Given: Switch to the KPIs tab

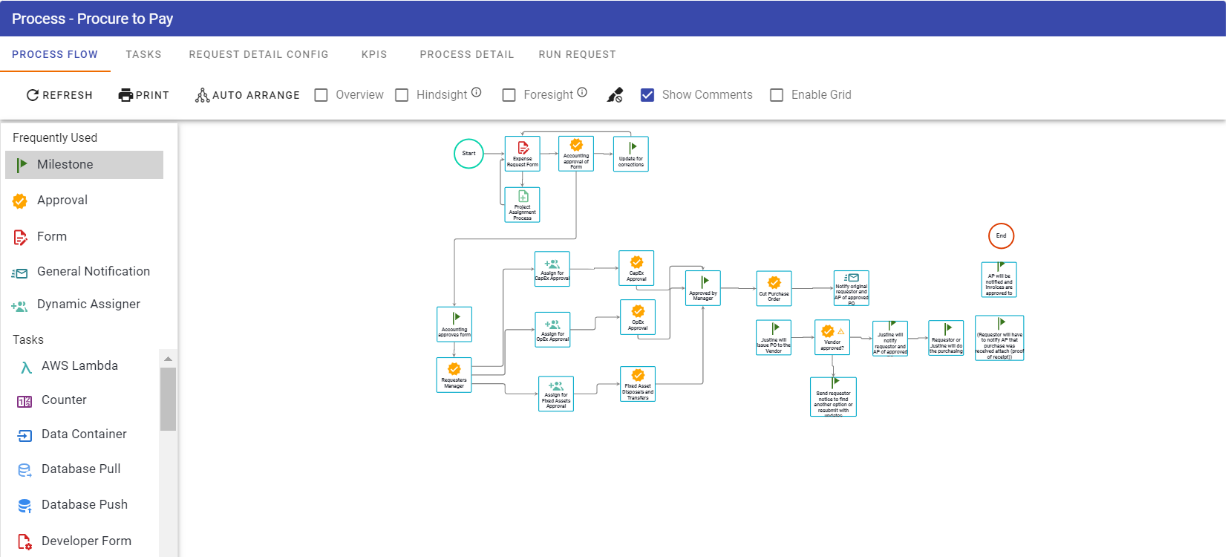Looking at the screenshot, I should [374, 54].
